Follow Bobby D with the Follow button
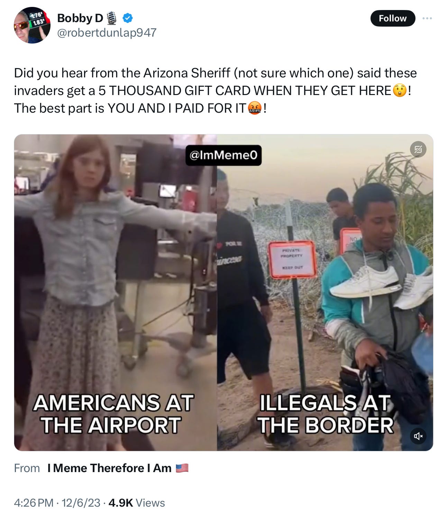The height and width of the screenshot is (517, 448). [393, 18]
